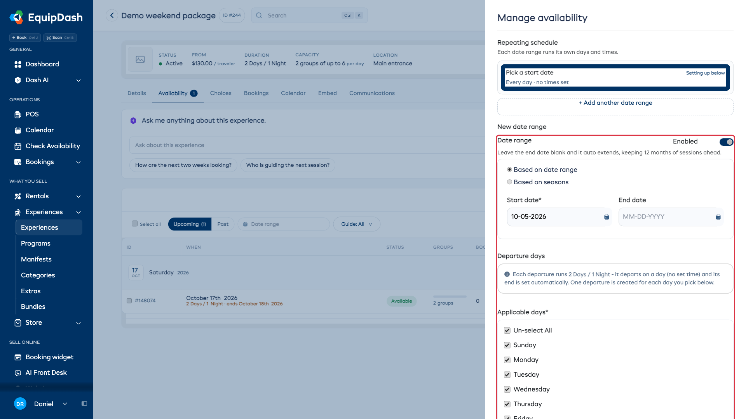Open the Embed tab
Screen dimensions: 746x419
tap(328, 93)
